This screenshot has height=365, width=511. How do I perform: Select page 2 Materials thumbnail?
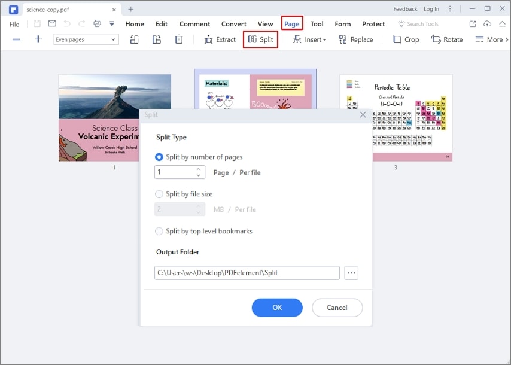pos(255,89)
